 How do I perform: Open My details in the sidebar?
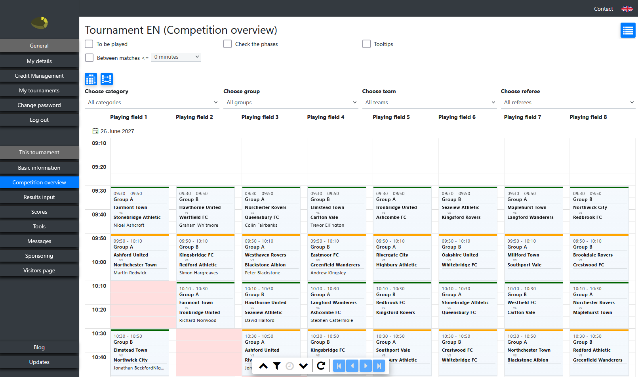(39, 61)
